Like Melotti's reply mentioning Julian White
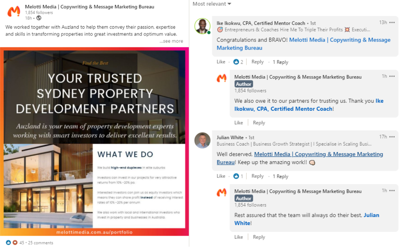 239,237
